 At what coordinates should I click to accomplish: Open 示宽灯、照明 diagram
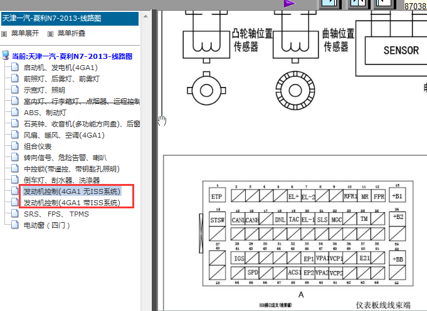pos(45,90)
